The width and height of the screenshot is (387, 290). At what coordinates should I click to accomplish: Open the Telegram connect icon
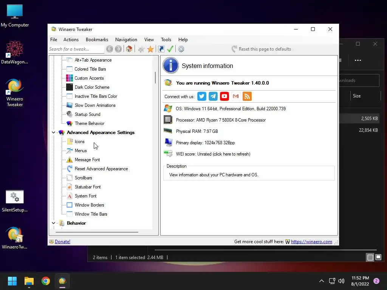pos(213,96)
